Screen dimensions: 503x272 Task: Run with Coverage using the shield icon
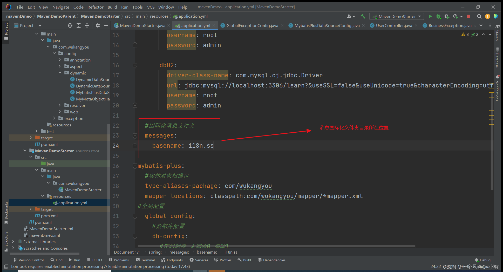pyautogui.click(x=447, y=16)
